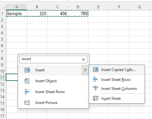
Task: Select cell C1 containing 456
Action: (x=58, y=13)
